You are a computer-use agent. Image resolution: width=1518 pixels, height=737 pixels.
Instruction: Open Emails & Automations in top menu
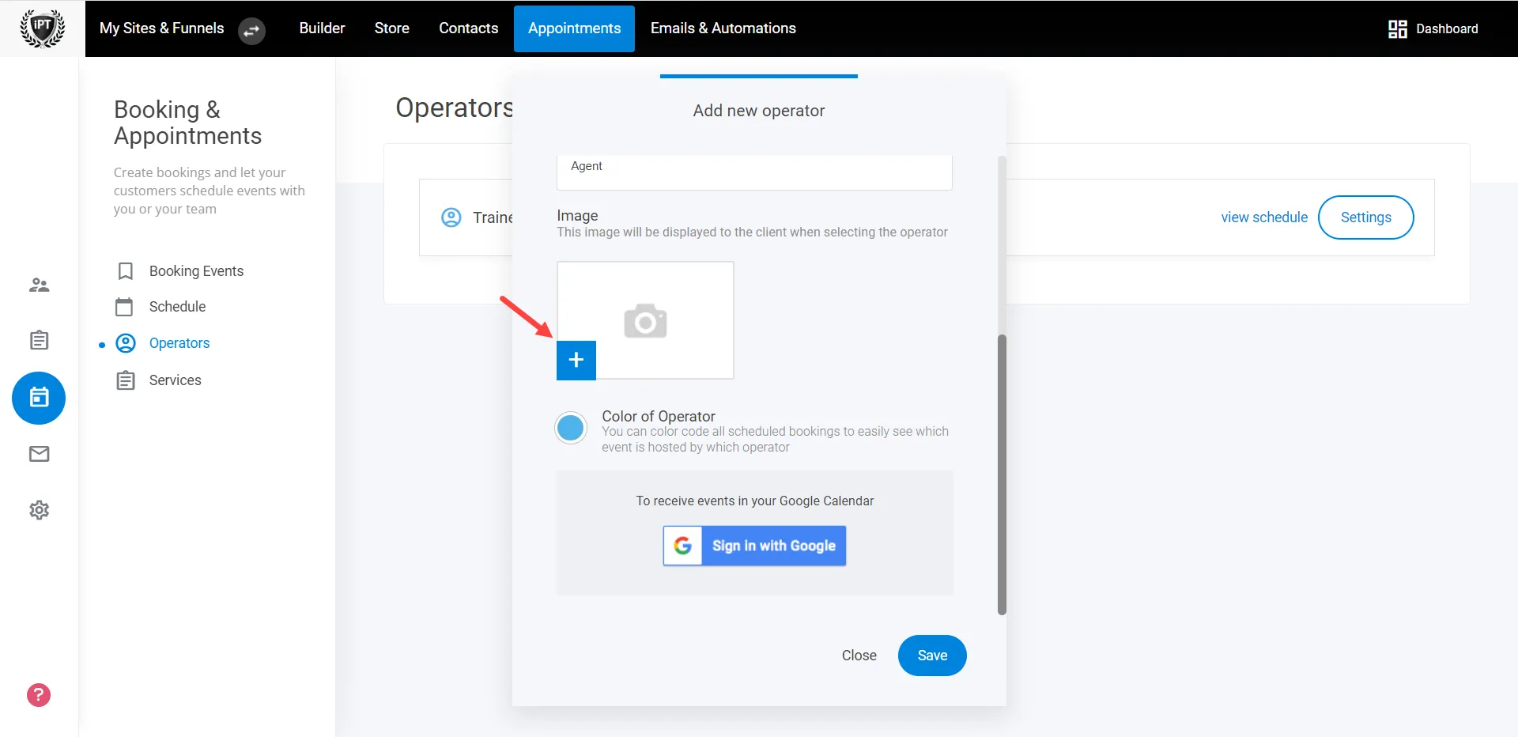723,28
